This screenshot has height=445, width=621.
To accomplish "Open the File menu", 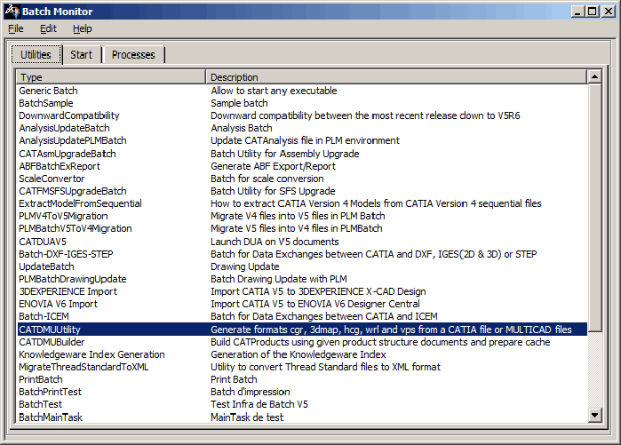I will (x=16, y=28).
